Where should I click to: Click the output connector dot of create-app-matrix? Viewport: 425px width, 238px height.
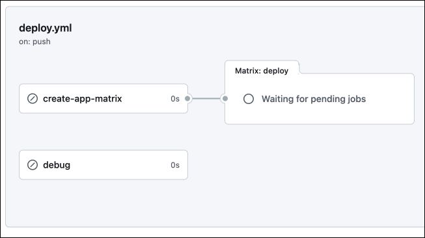point(187,99)
